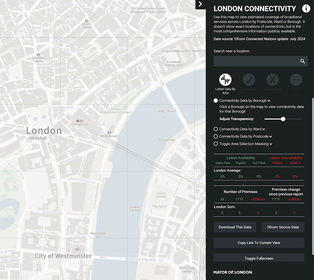Select the Latest Data By Area icon
Screen dimensions: 314x280
click(225, 80)
